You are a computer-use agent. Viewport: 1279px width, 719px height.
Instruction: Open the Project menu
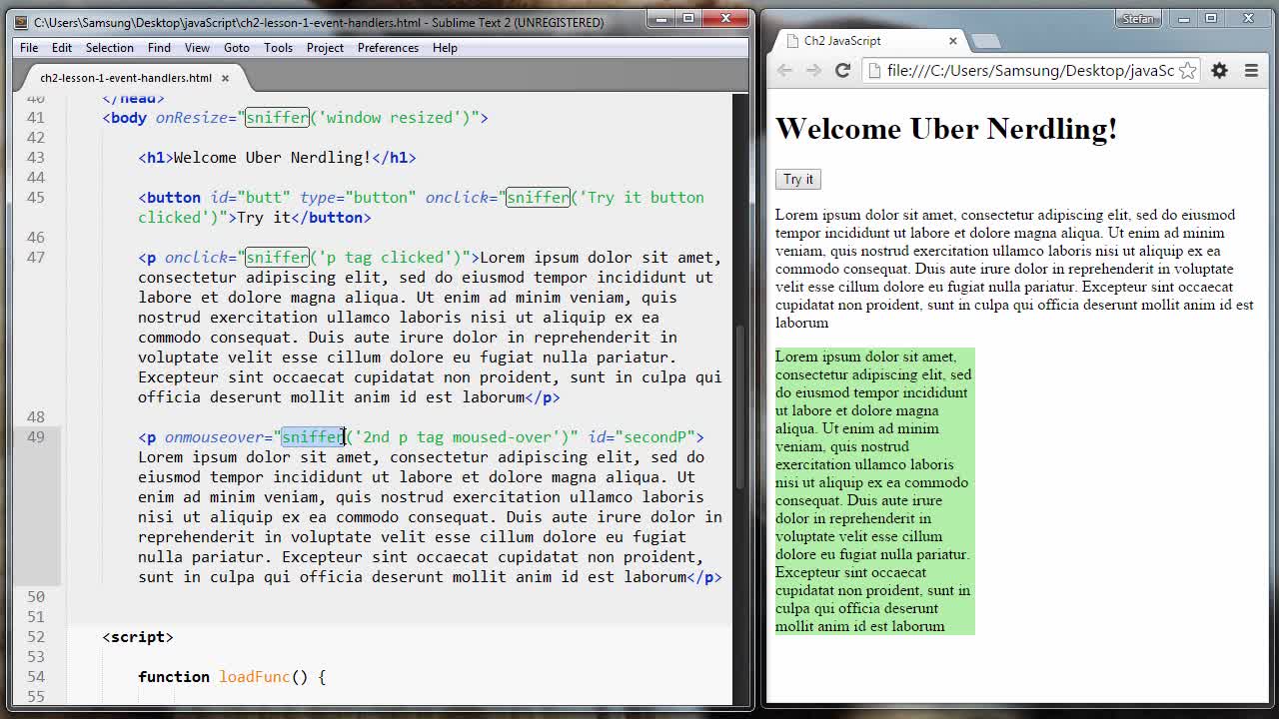pos(325,48)
